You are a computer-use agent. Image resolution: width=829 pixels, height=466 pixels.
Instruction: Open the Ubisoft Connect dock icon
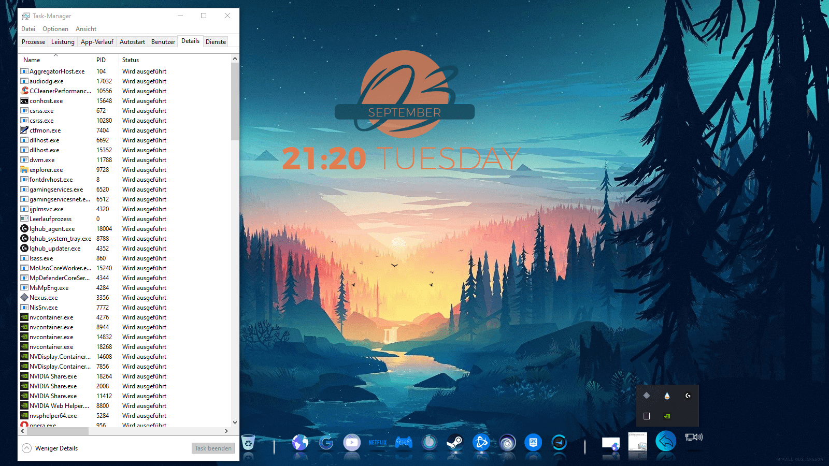pyautogui.click(x=507, y=442)
